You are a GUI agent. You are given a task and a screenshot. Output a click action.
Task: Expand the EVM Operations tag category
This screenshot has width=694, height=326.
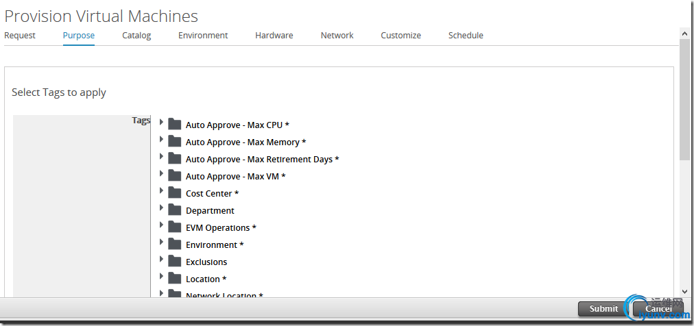click(161, 225)
